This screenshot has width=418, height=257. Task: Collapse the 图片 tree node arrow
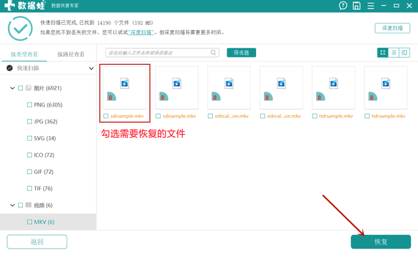[12, 88]
